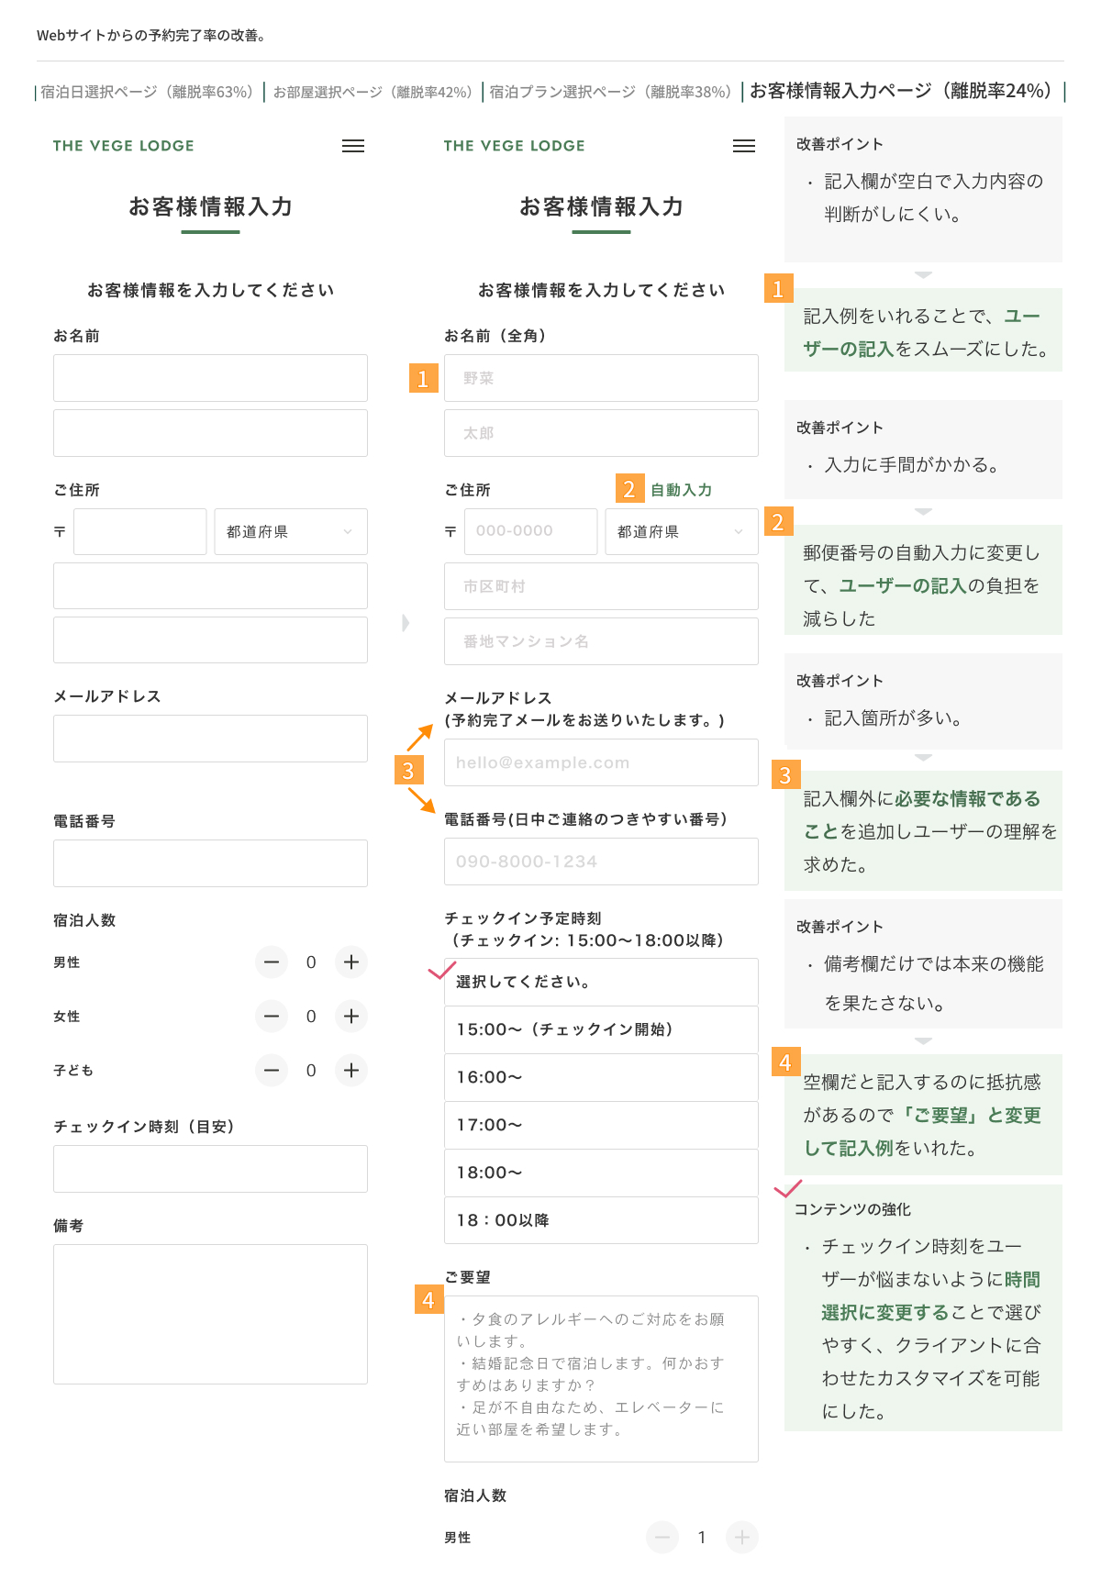Switch to 宿泊日選択ページ tab

(147, 92)
